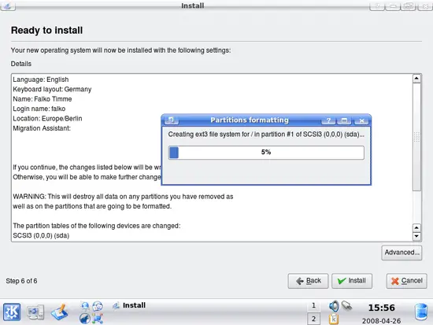
Task: Switch to virtual desktop 2
Action: (x=313, y=319)
